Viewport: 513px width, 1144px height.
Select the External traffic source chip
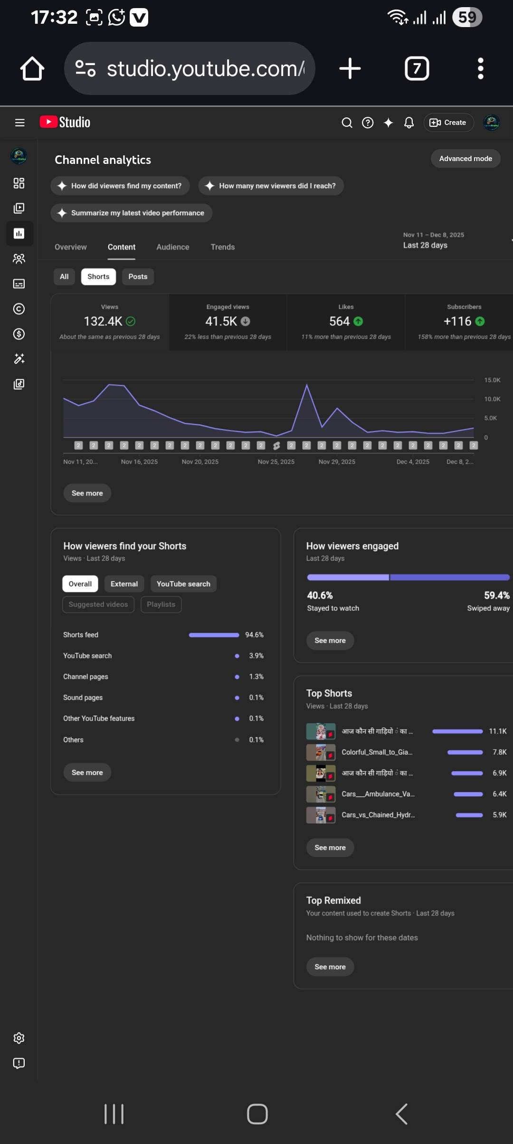click(x=124, y=584)
